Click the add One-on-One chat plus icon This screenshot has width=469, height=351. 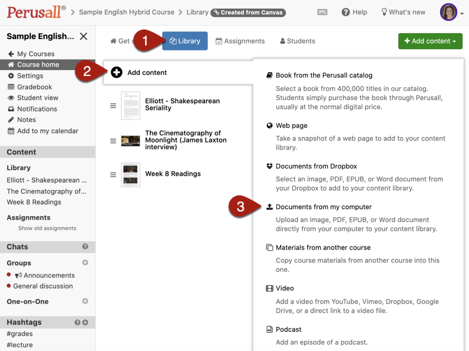pos(85,301)
